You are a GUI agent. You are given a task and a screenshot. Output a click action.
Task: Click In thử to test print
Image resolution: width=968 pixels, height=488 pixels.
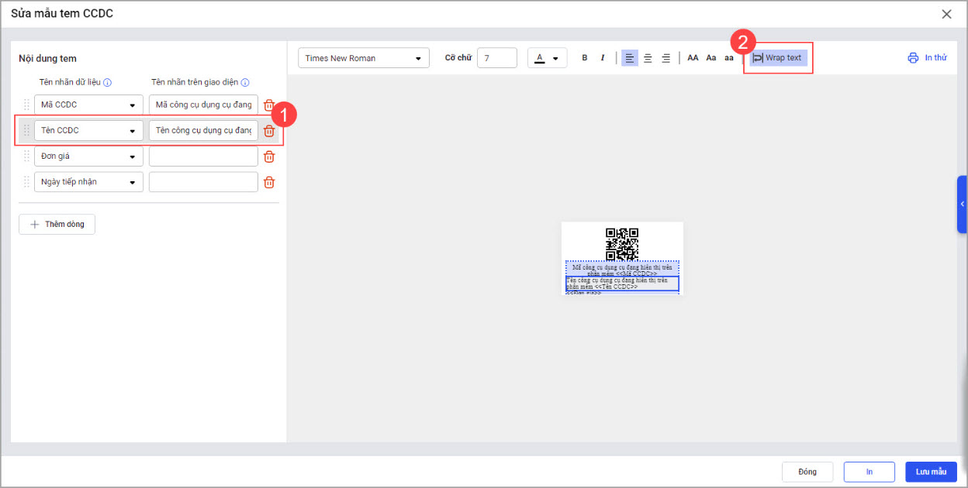click(x=928, y=58)
